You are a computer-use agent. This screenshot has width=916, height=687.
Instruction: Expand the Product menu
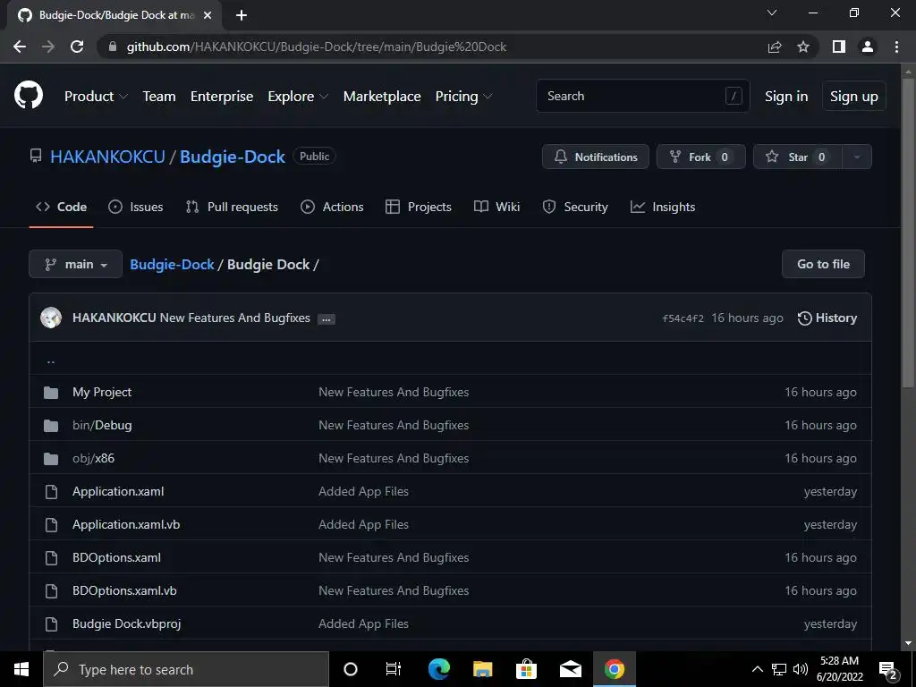(96, 97)
